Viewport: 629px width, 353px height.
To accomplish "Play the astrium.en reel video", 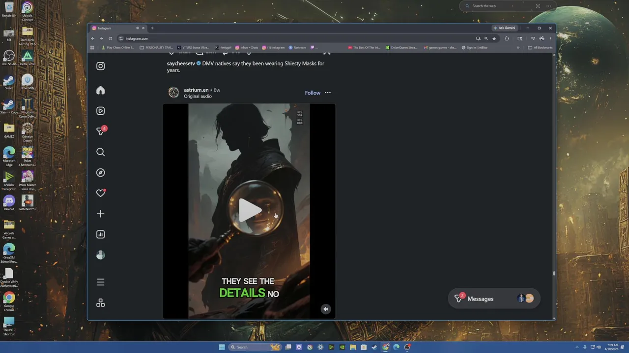I will click(x=250, y=210).
